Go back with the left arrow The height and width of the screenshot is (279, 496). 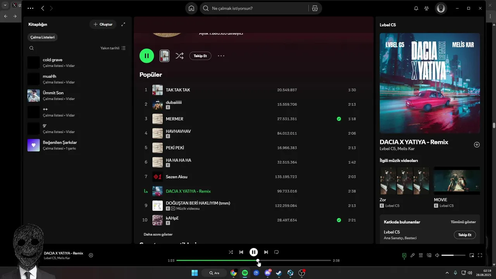point(43,8)
